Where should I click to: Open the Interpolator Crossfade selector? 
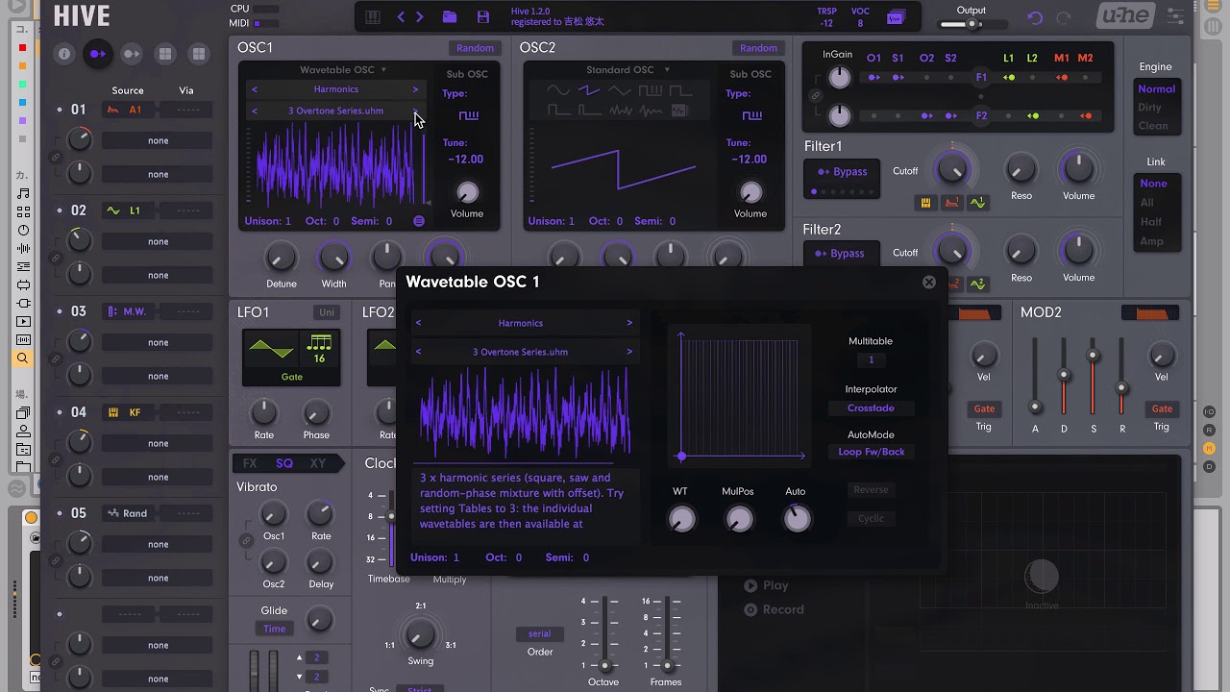[871, 408]
